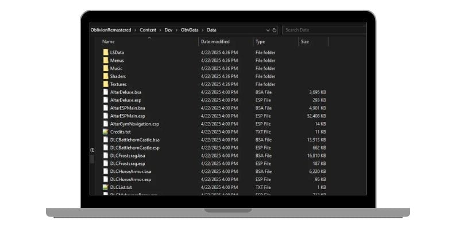Sort files by Size column header
The width and height of the screenshot is (456, 228).
click(305, 41)
